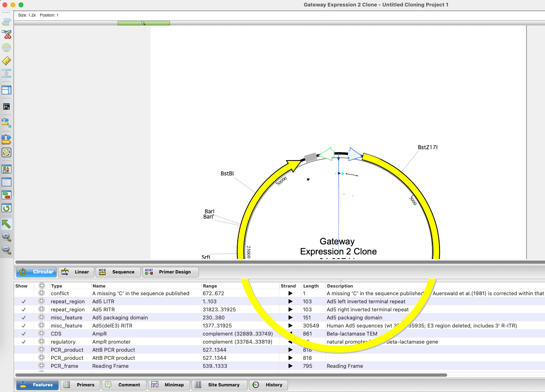Expand the AmpR CDS row plus button
The image size is (545, 392).
click(x=41, y=334)
